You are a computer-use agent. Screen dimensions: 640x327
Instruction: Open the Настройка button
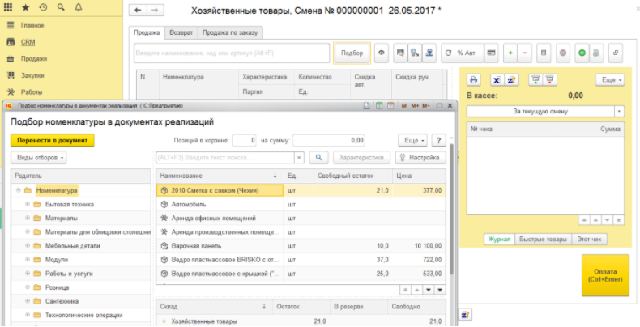(x=420, y=157)
